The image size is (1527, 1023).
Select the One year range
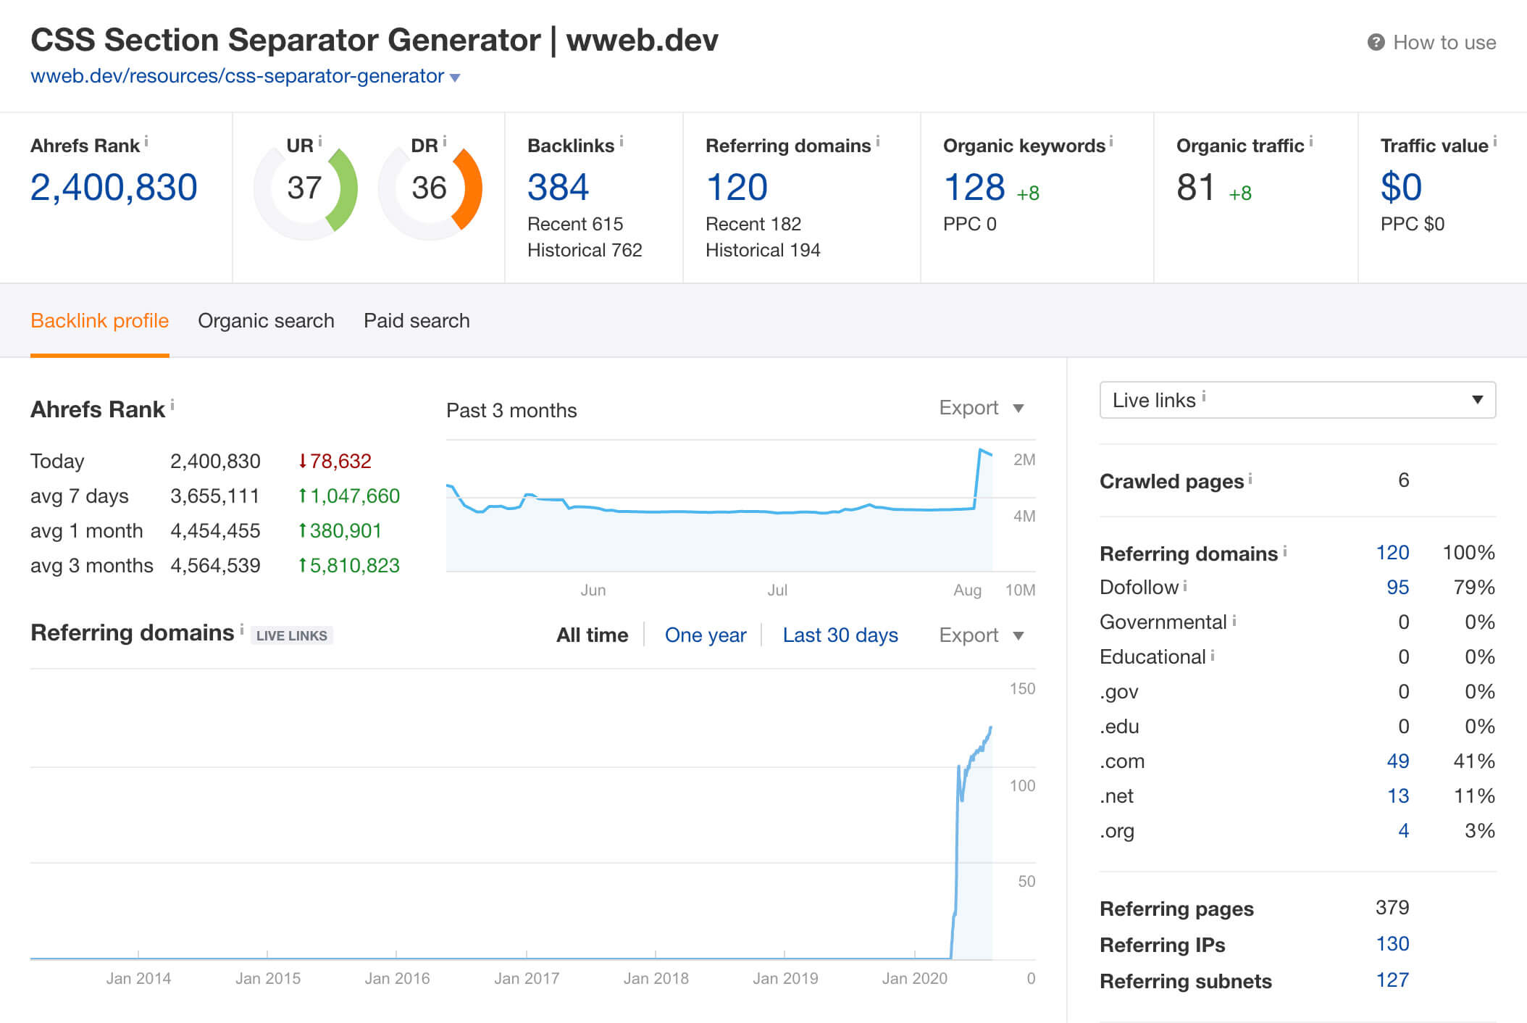[706, 635]
